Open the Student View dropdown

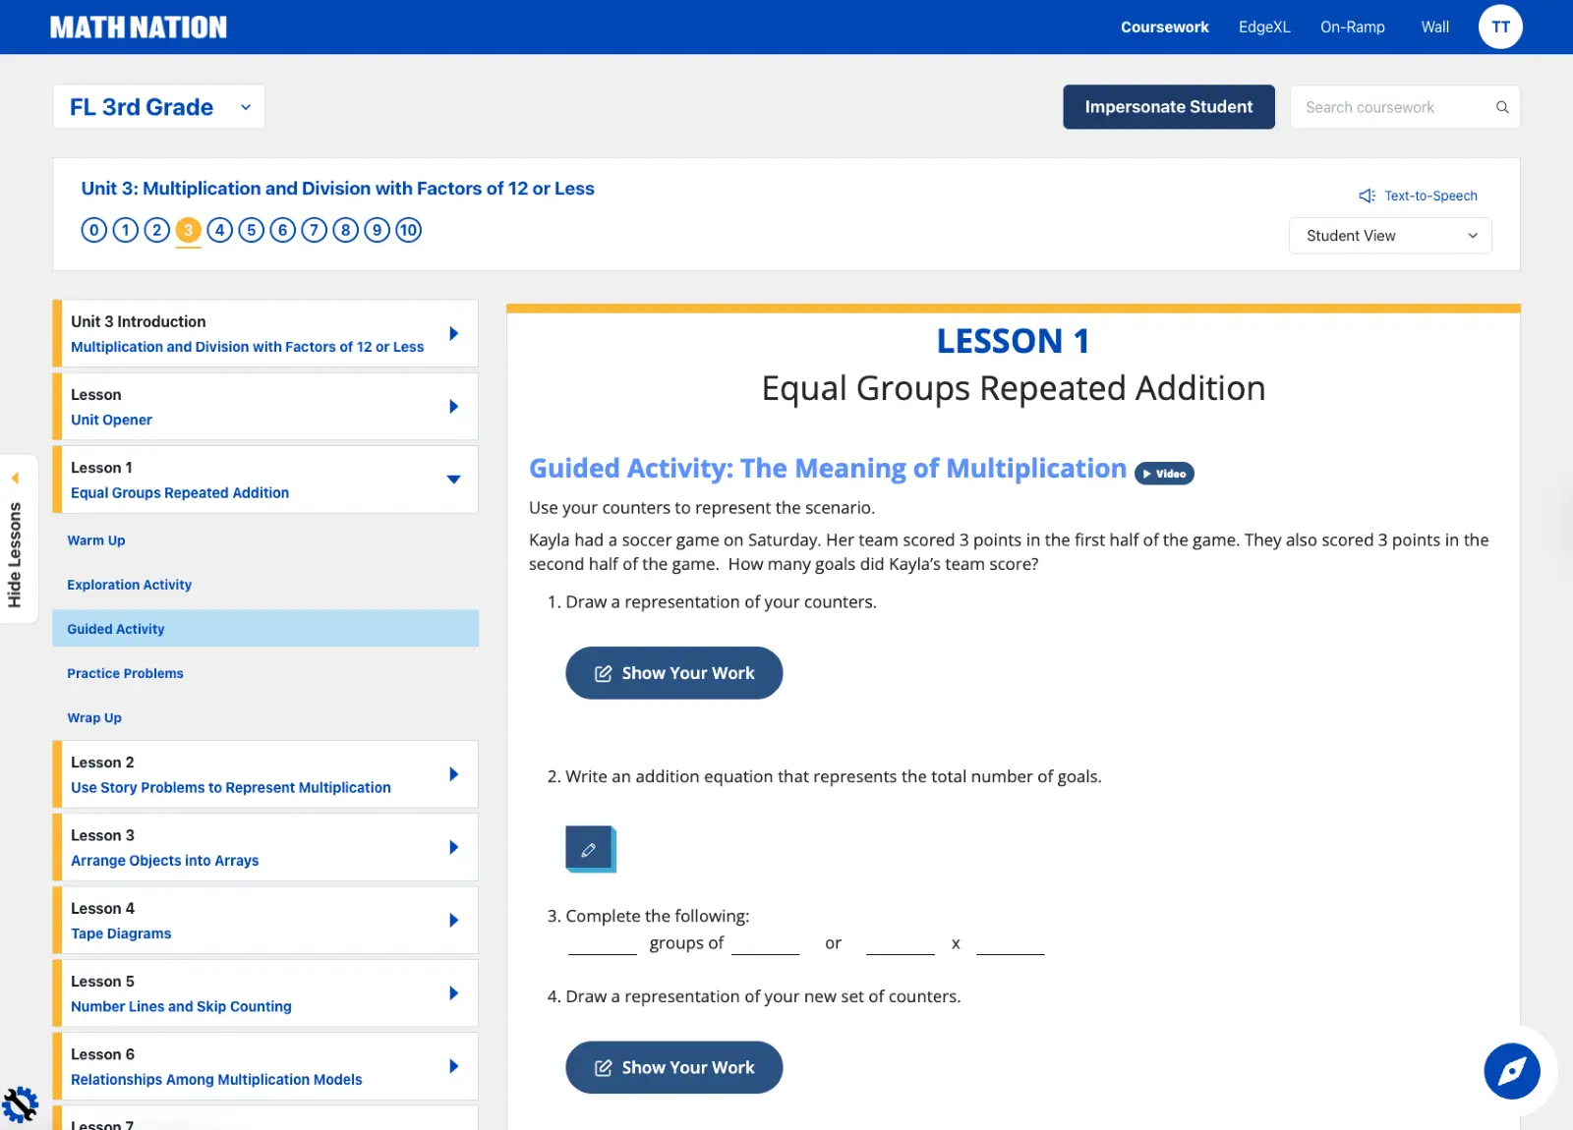pyautogui.click(x=1389, y=236)
